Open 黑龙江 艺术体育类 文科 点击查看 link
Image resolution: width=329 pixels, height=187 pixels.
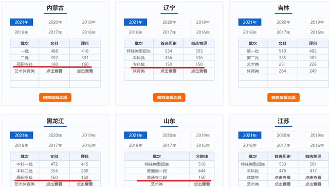pos(54,184)
